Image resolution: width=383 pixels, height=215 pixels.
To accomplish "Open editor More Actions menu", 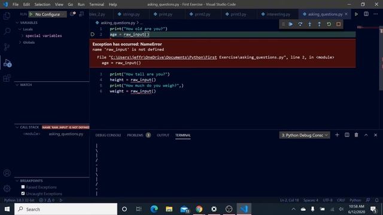I will (x=376, y=14).
